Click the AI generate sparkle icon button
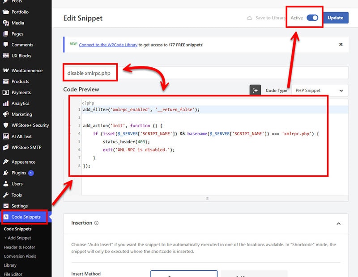The width and height of the screenshot is (358, 277). pyautogui.click(x=255, y=91)
